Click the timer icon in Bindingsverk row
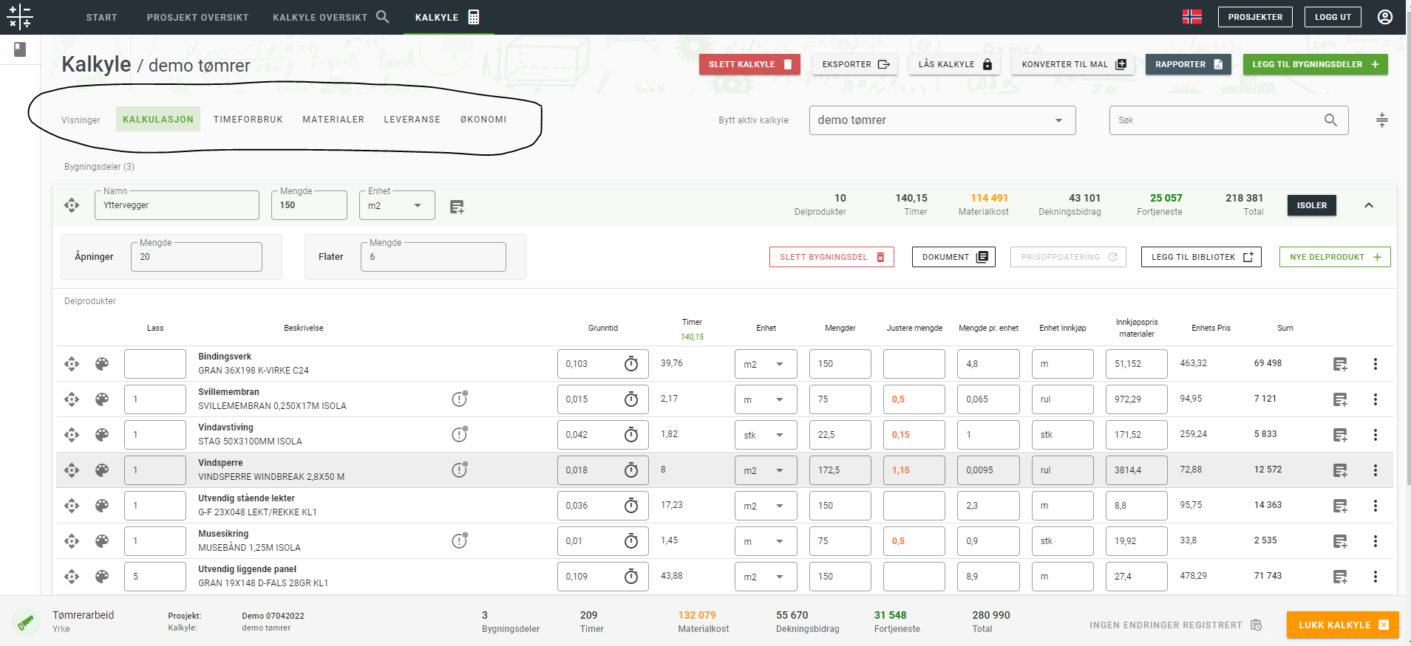Viewport: 1411px width, 646px height. click(630, 364)
